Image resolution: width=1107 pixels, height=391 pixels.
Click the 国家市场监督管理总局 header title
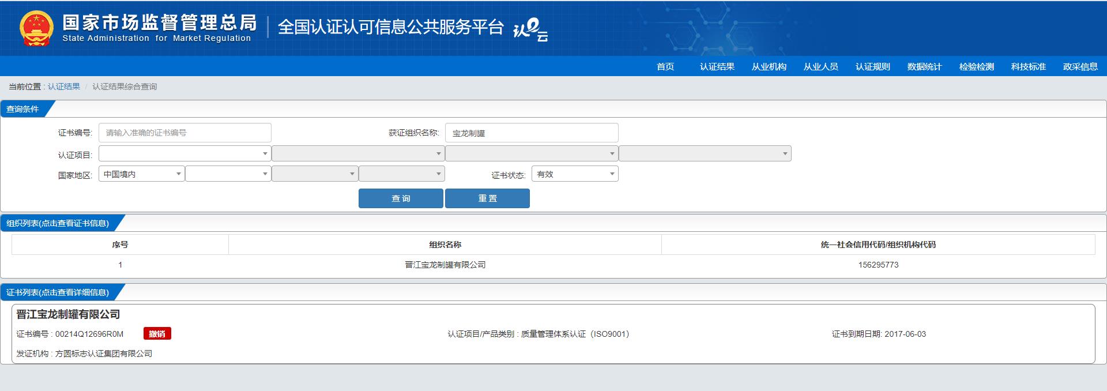click(160, 22)
